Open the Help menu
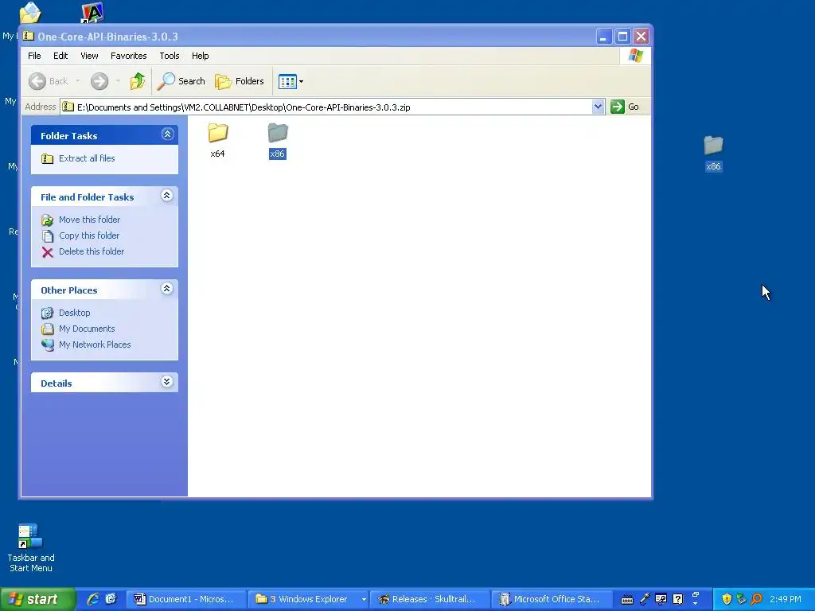This screenshot has width=815, height=611. 200,56
